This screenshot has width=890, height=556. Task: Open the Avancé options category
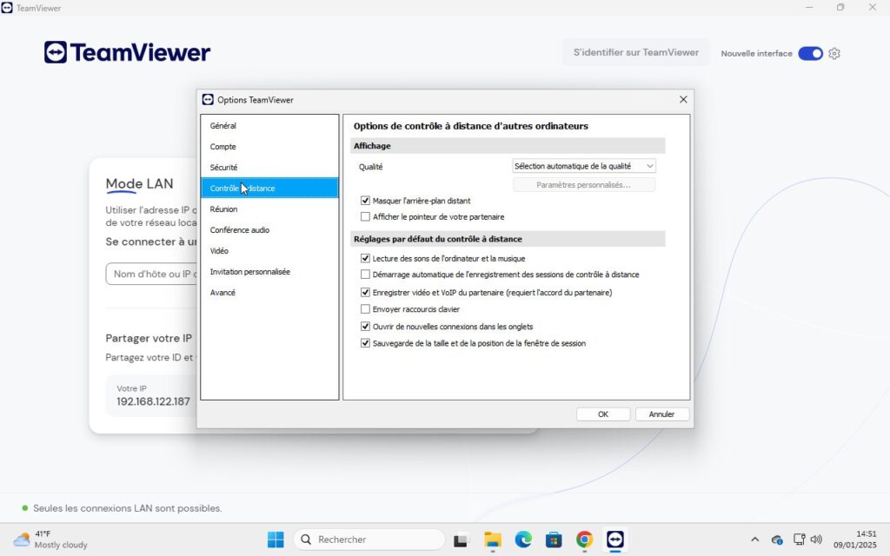pyautogui.click(x=269, y=292)
